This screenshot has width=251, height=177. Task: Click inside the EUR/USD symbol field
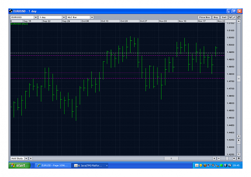(22, 17)
